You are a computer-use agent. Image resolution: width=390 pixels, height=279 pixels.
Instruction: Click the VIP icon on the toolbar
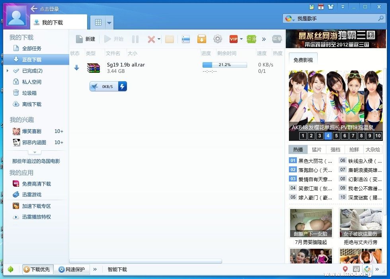234,39
